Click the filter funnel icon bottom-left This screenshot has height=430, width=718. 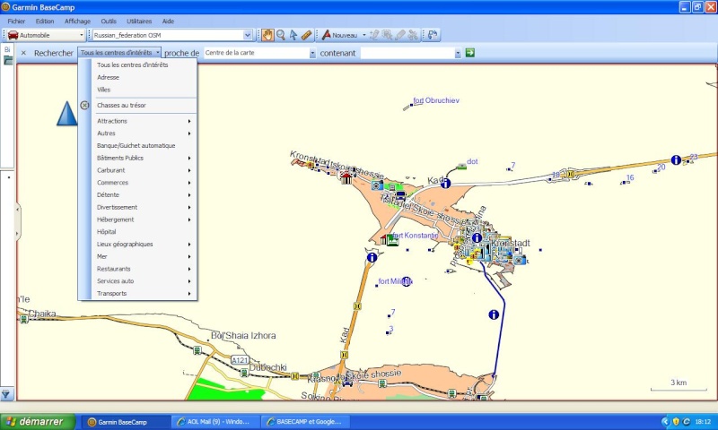(6, 394)
